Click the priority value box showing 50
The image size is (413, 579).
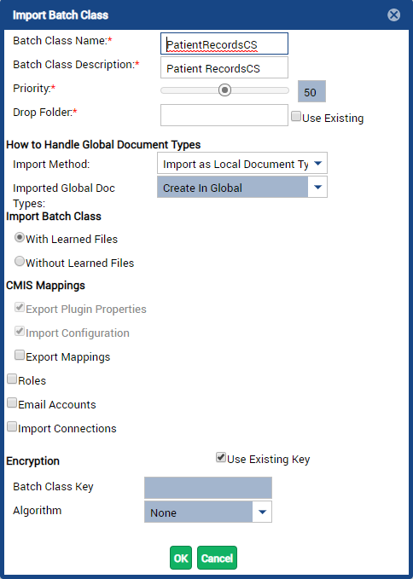click(311, 91)
